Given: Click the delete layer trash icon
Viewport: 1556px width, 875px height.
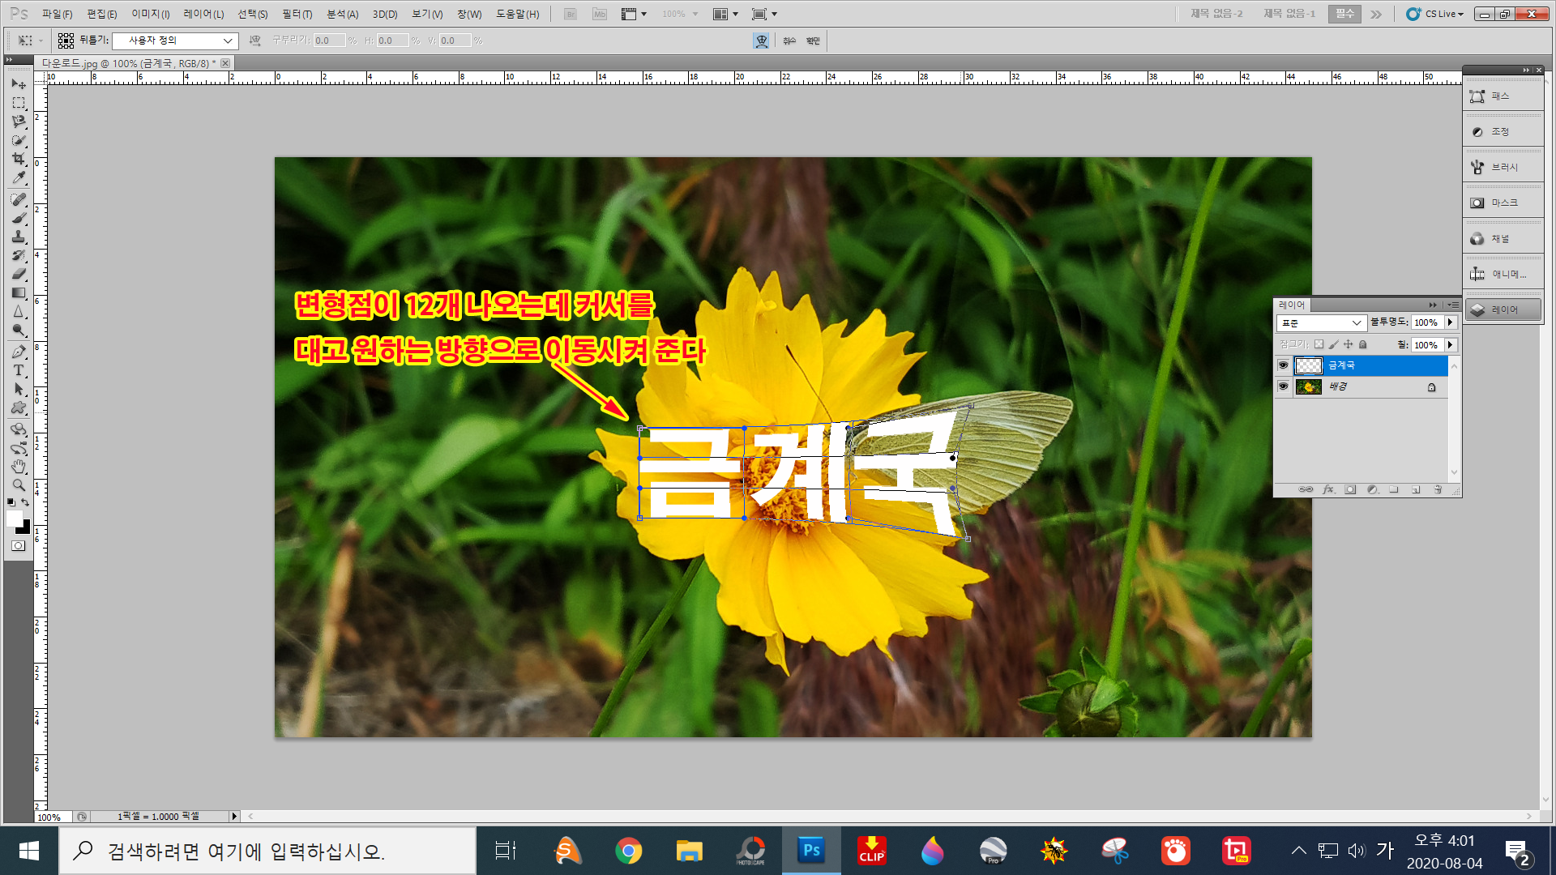Looking at the screenshot, I should tap(1438, 489).
